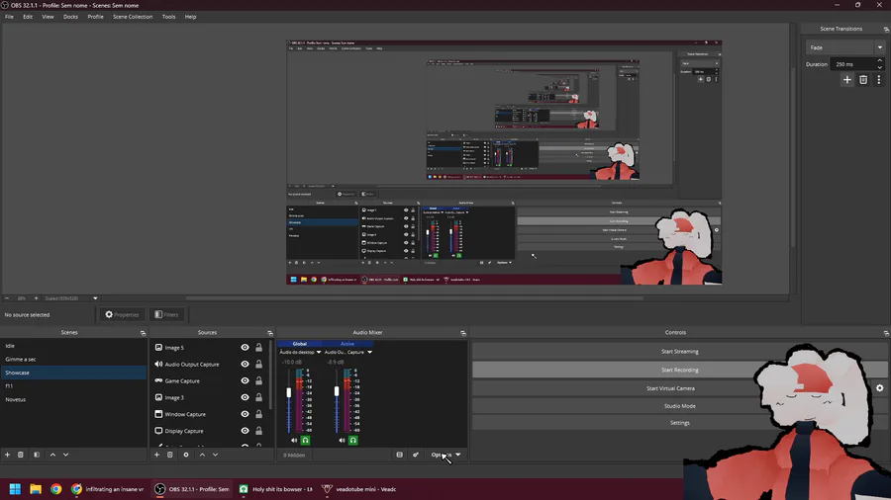Switch to Active audio mixer tab

(347, 344)
